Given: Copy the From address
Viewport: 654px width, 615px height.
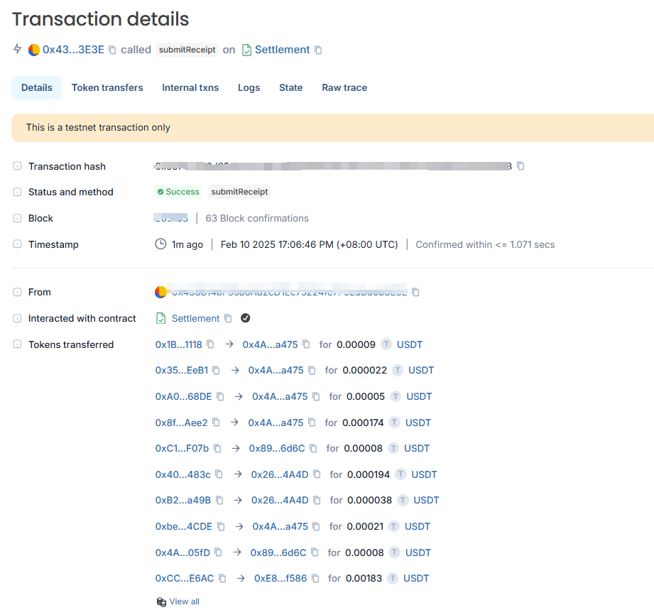Looking at the screenshot, I should [415, 293].
